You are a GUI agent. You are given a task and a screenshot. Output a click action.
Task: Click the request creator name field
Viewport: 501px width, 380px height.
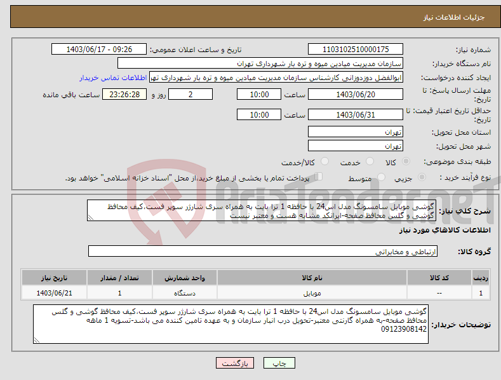tap(276, 78)
